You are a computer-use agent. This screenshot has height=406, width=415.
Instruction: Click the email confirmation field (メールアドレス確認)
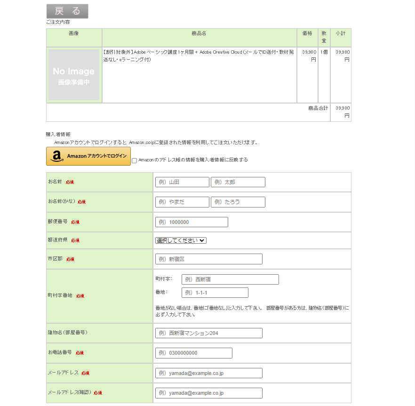point(209,393)
